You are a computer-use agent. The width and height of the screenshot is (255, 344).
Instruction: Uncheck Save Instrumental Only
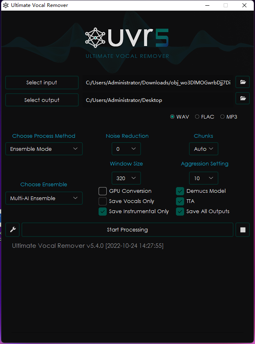point(103,212)
